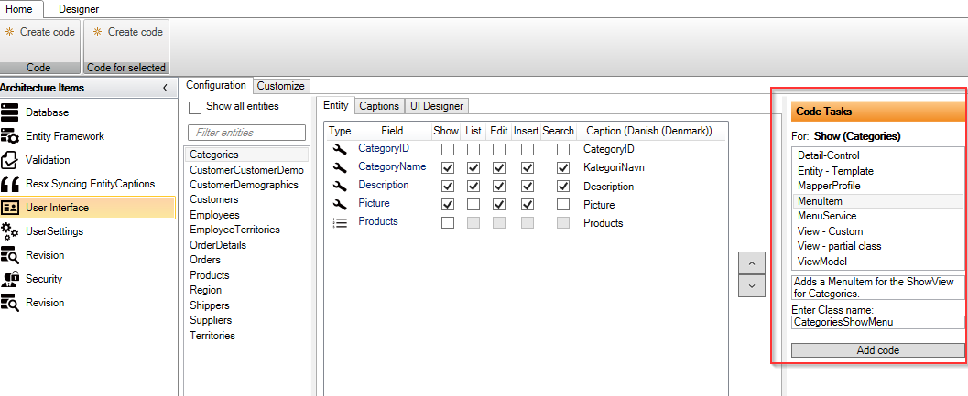Image resolution: width=968 pixels, height=396 pixels.
Task: Check List for Picture
Action: coord(473,205)
